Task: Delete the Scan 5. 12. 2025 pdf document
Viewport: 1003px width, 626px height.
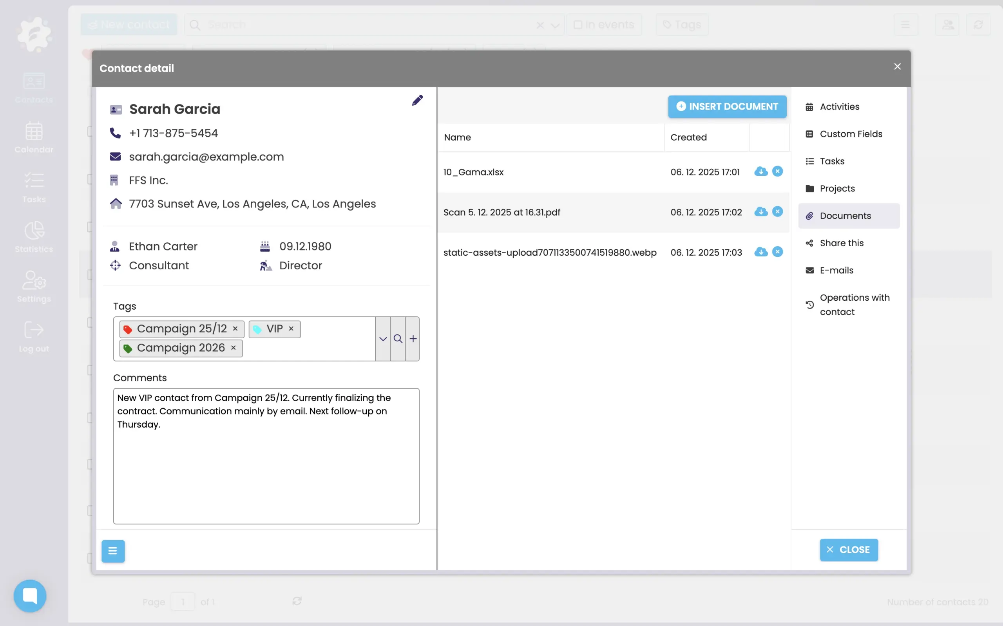Action: tap(777, 211)
